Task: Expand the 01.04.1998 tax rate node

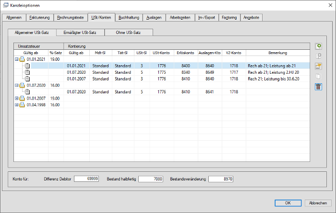Action: click(16, 105)
